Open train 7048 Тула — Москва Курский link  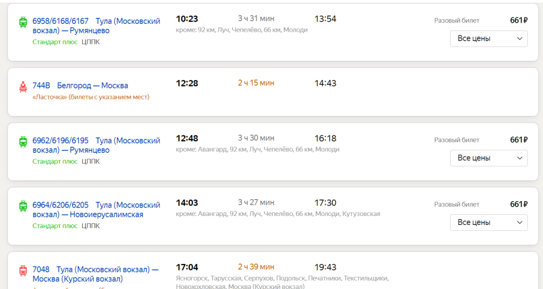(95, 274)
